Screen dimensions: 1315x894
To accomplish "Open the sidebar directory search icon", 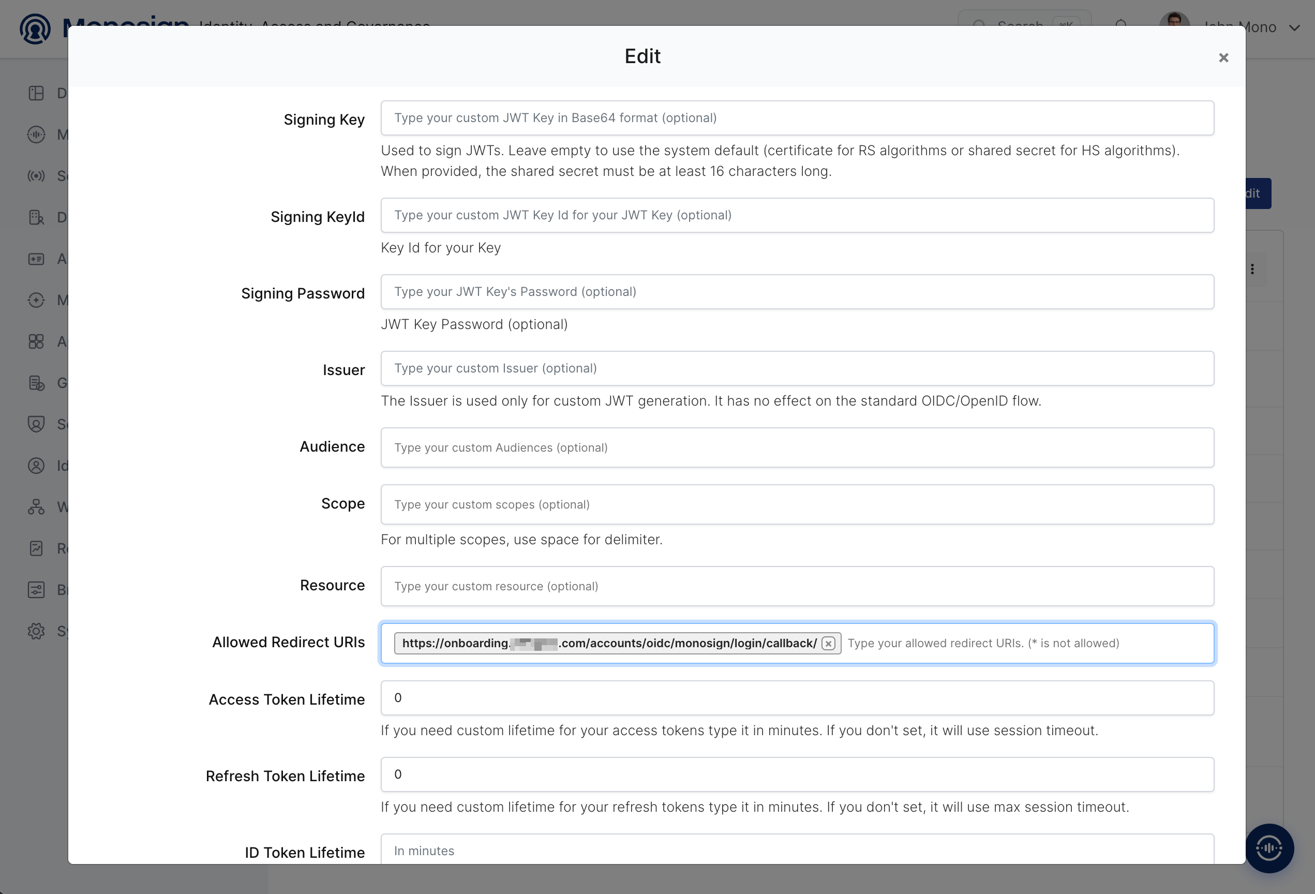I will click(x=36, y=217).
